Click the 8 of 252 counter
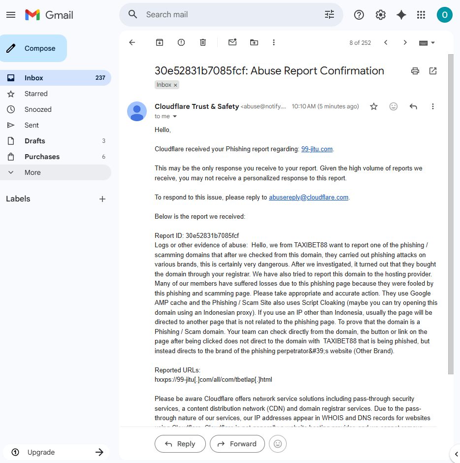Image resolution: width=460 pixels, height=463 pixels. [360, 43]
